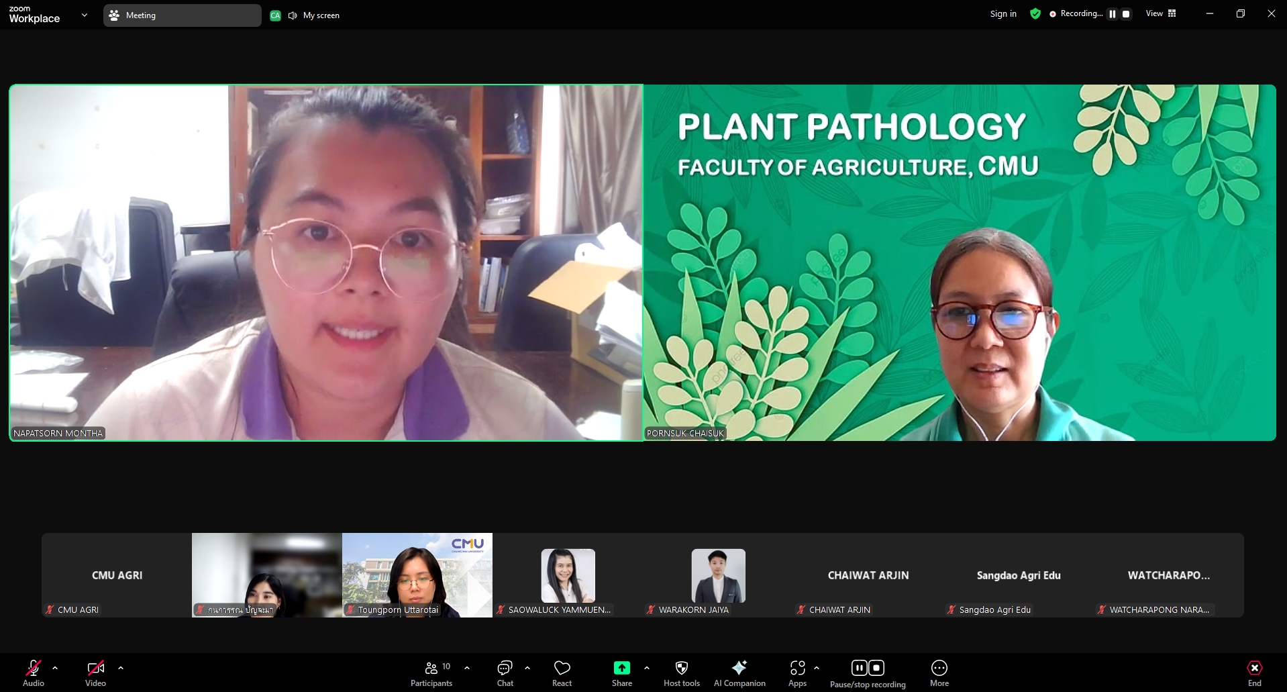Click PORNSUK CHAISUK name label
Screen dimensions: 1287x692
(685, 434)
